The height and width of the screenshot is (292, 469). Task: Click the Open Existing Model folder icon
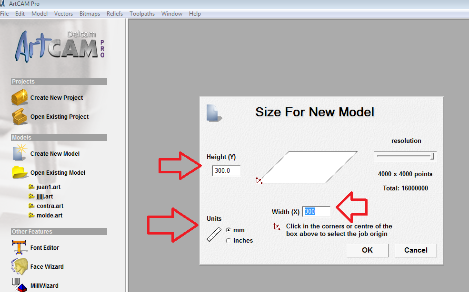coord(20,172)
